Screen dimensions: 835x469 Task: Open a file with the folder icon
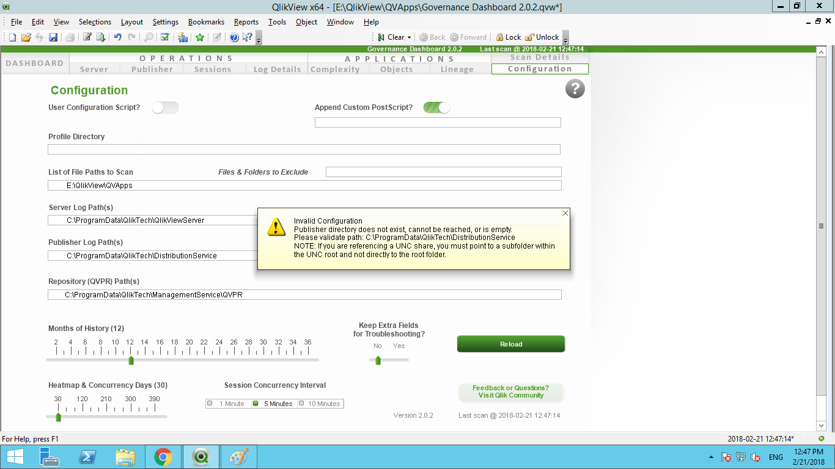(26, 37)
